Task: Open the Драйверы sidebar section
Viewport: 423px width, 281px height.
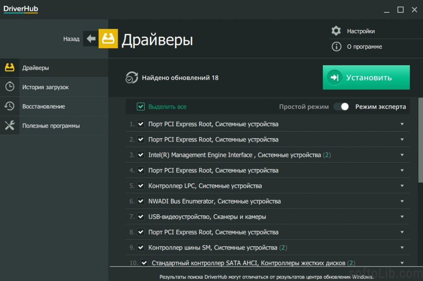Action: click(54, 68)
